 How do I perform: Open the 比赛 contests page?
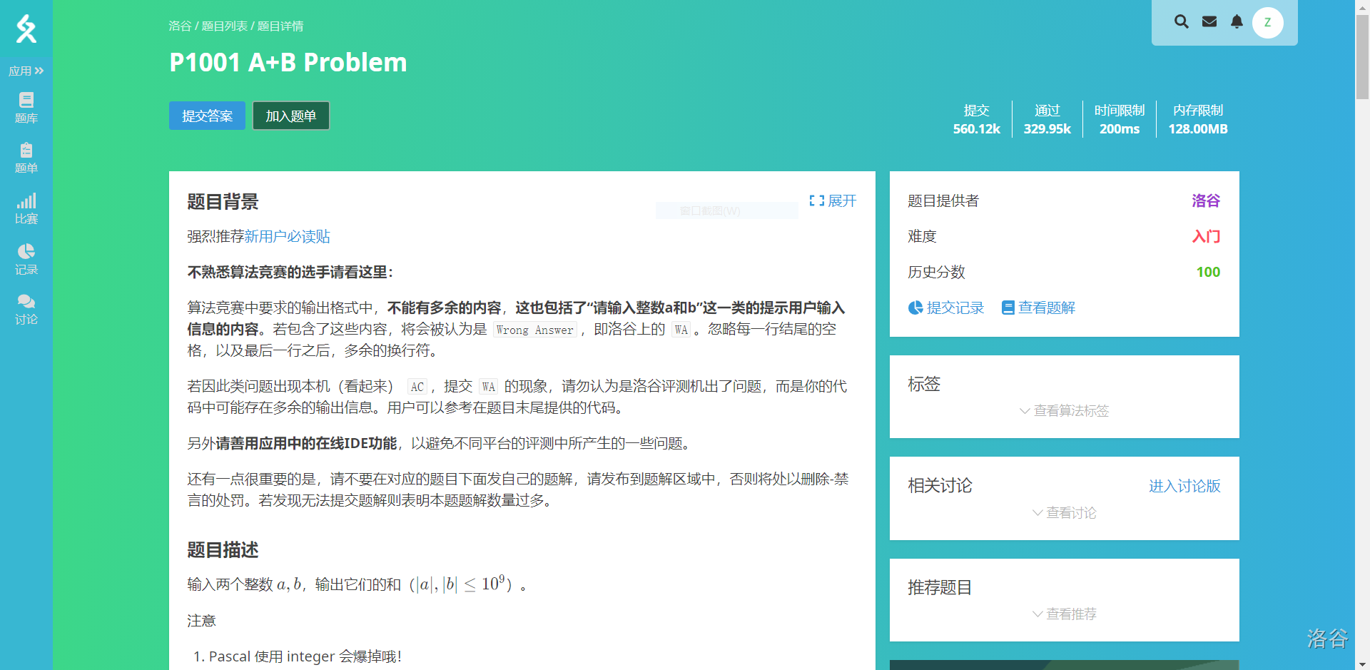tap(26, 209)
